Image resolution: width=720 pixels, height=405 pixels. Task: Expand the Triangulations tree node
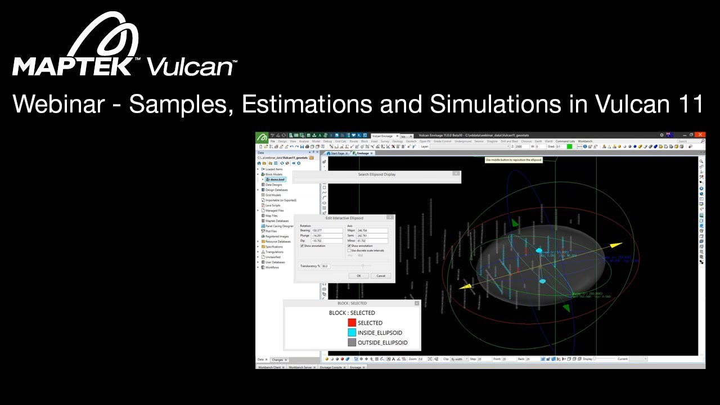pyautogui.click(x=258, y=252)
